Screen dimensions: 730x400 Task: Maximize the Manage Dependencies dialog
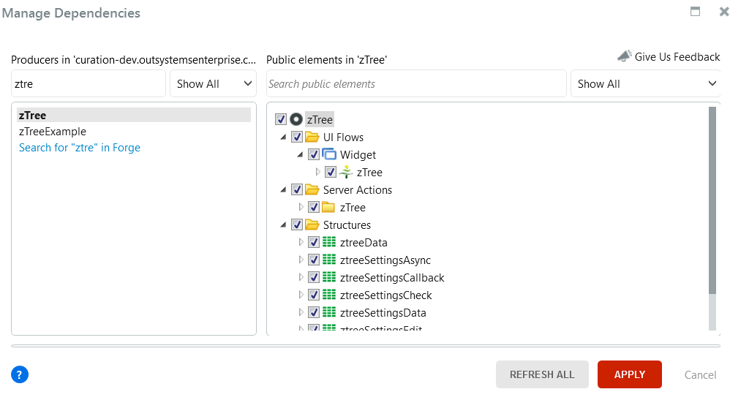(695, 11)
